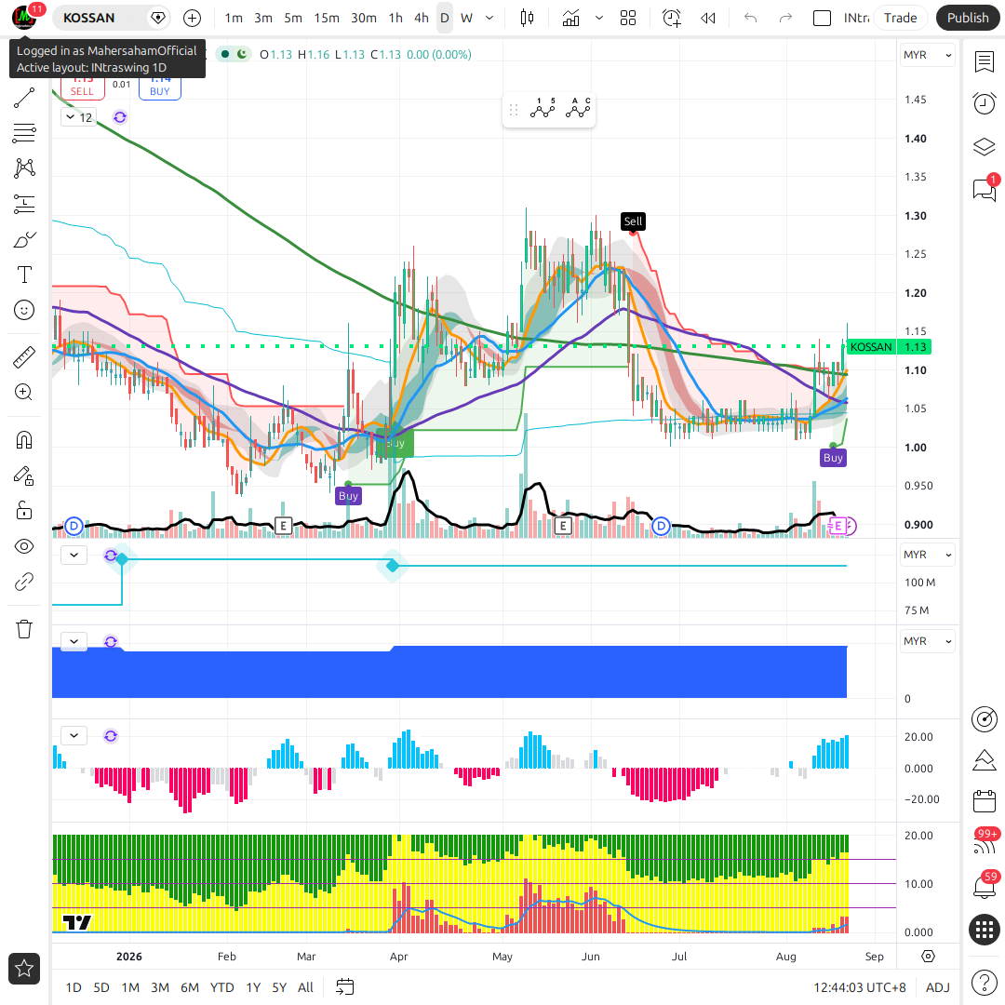Open the notifications bell with 59 badge
This screenshot has width=1005, height=1005.
click(985, 887)
